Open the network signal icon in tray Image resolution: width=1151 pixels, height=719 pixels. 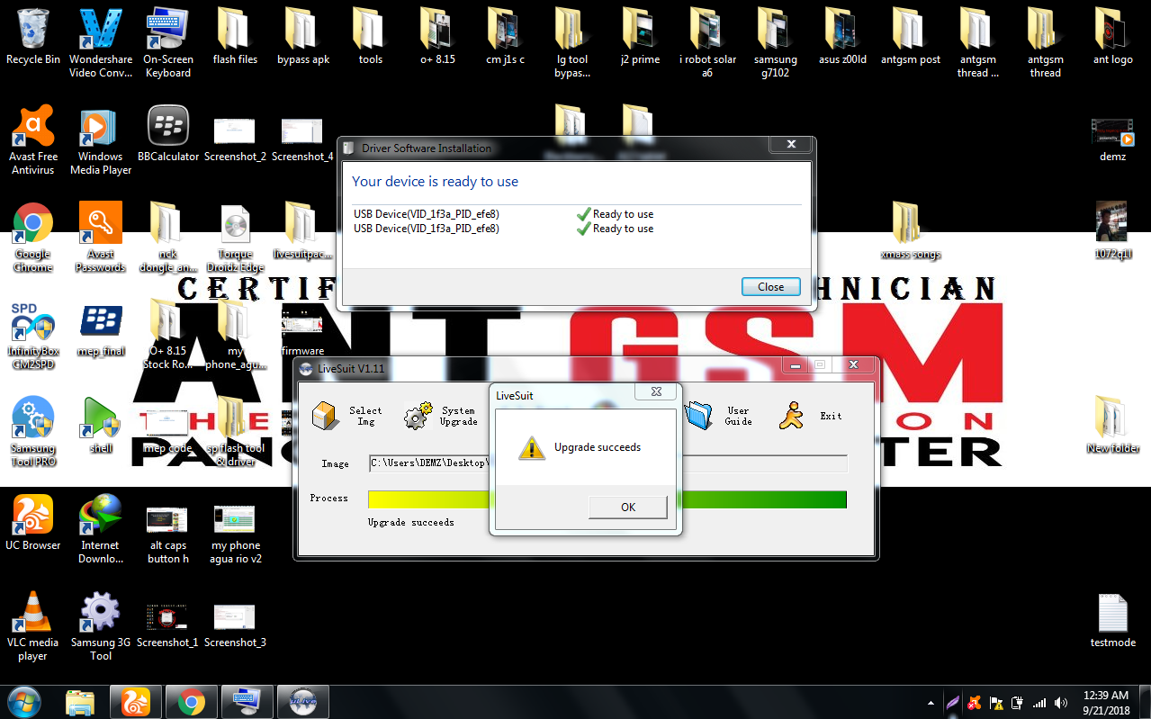[x=1039, y=703]
